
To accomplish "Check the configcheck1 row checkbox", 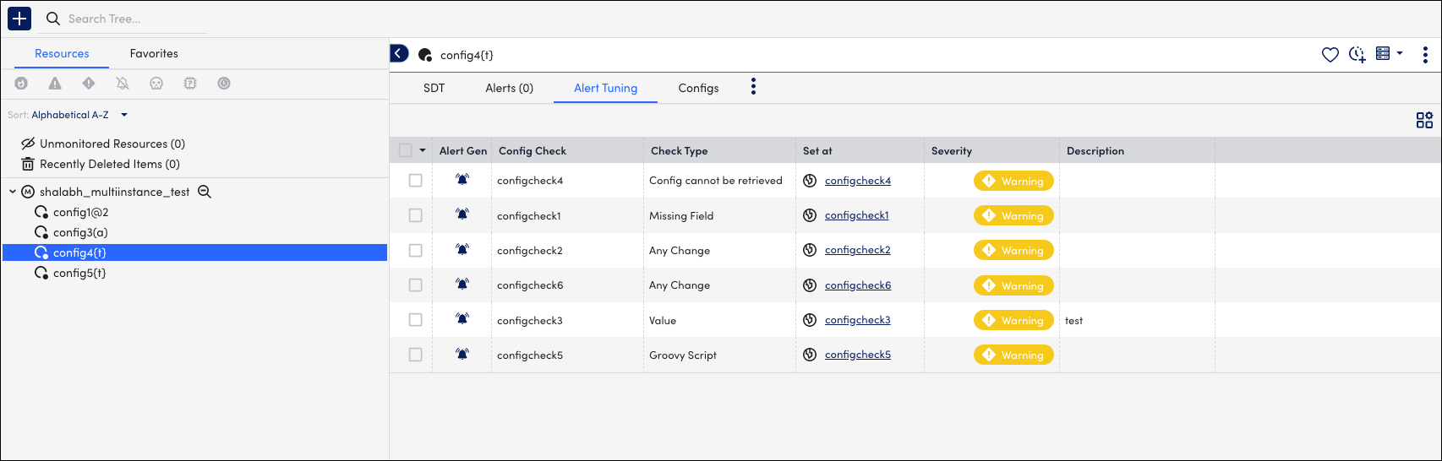I will pos(415,215).
